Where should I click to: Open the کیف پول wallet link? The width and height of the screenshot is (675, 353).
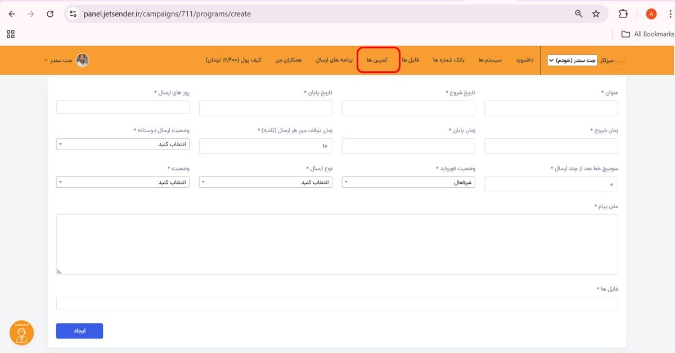click(x=233, y=60)
